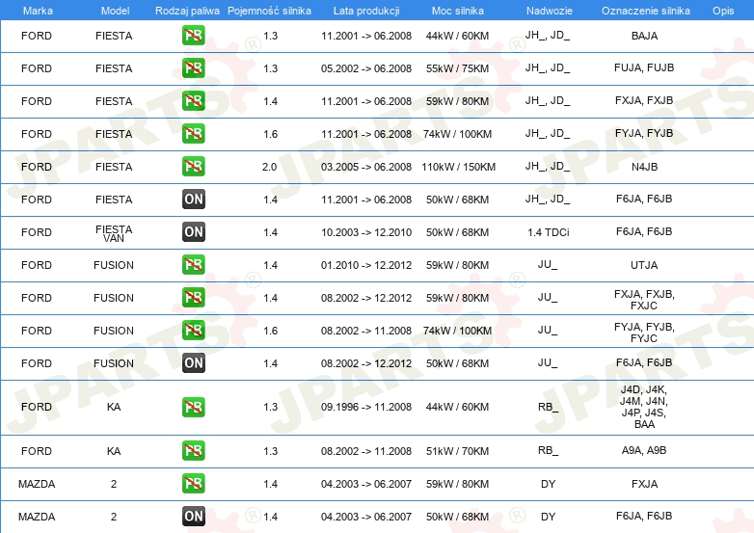
Task: Select the DY body cell in the Mazda petrol row
Action: (x=549, y=484)
